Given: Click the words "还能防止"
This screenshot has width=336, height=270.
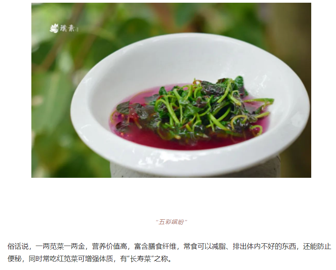Looking at the screenshot, I should tap(317, 246).
